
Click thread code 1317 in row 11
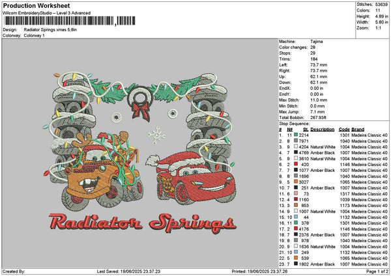click(x=345, y=194)
